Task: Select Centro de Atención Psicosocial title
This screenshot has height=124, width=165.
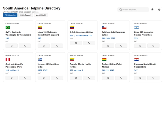Action: (14, 66)
